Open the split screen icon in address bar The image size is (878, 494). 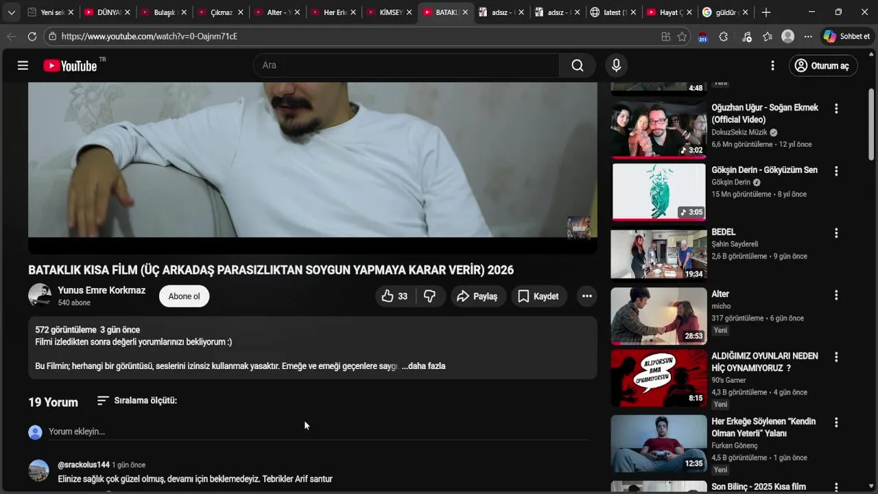[x=665, y=36]
